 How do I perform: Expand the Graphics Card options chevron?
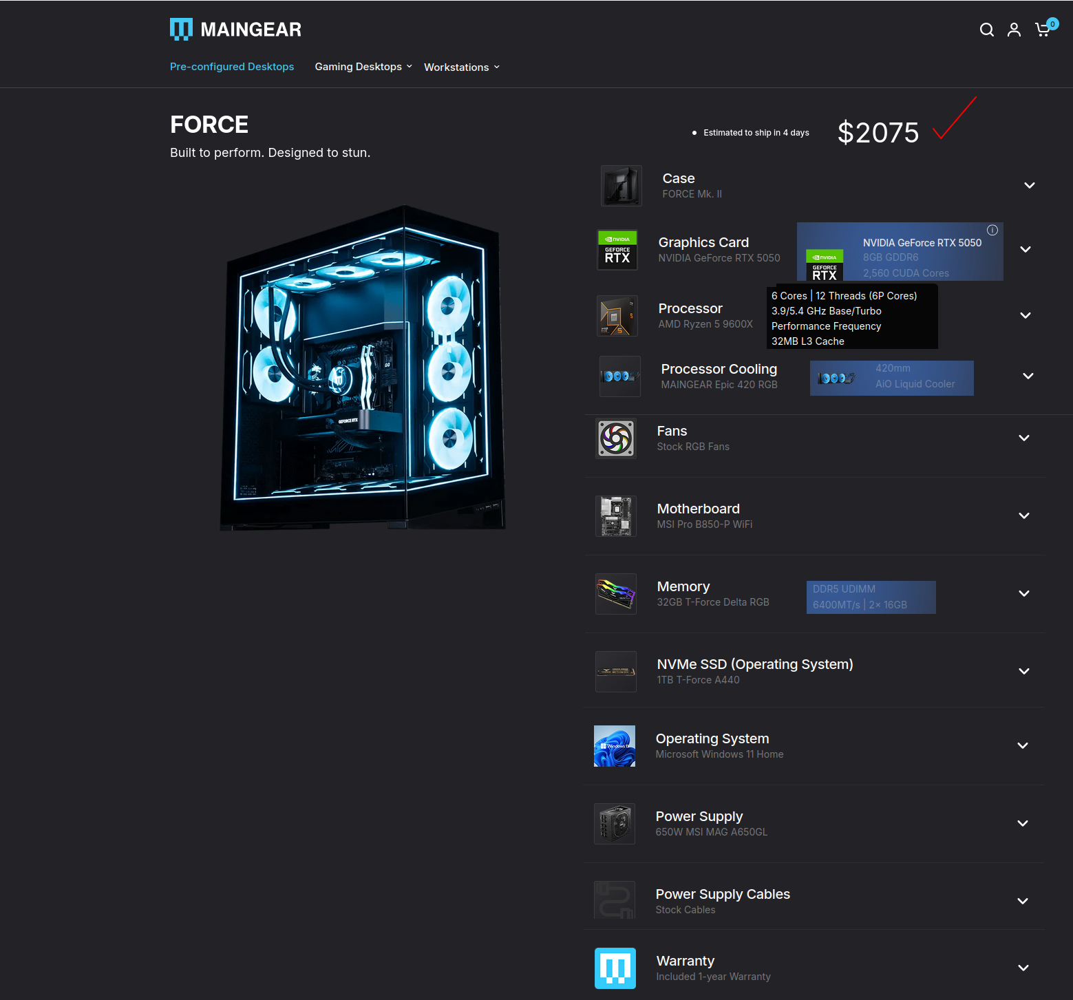1026,249
